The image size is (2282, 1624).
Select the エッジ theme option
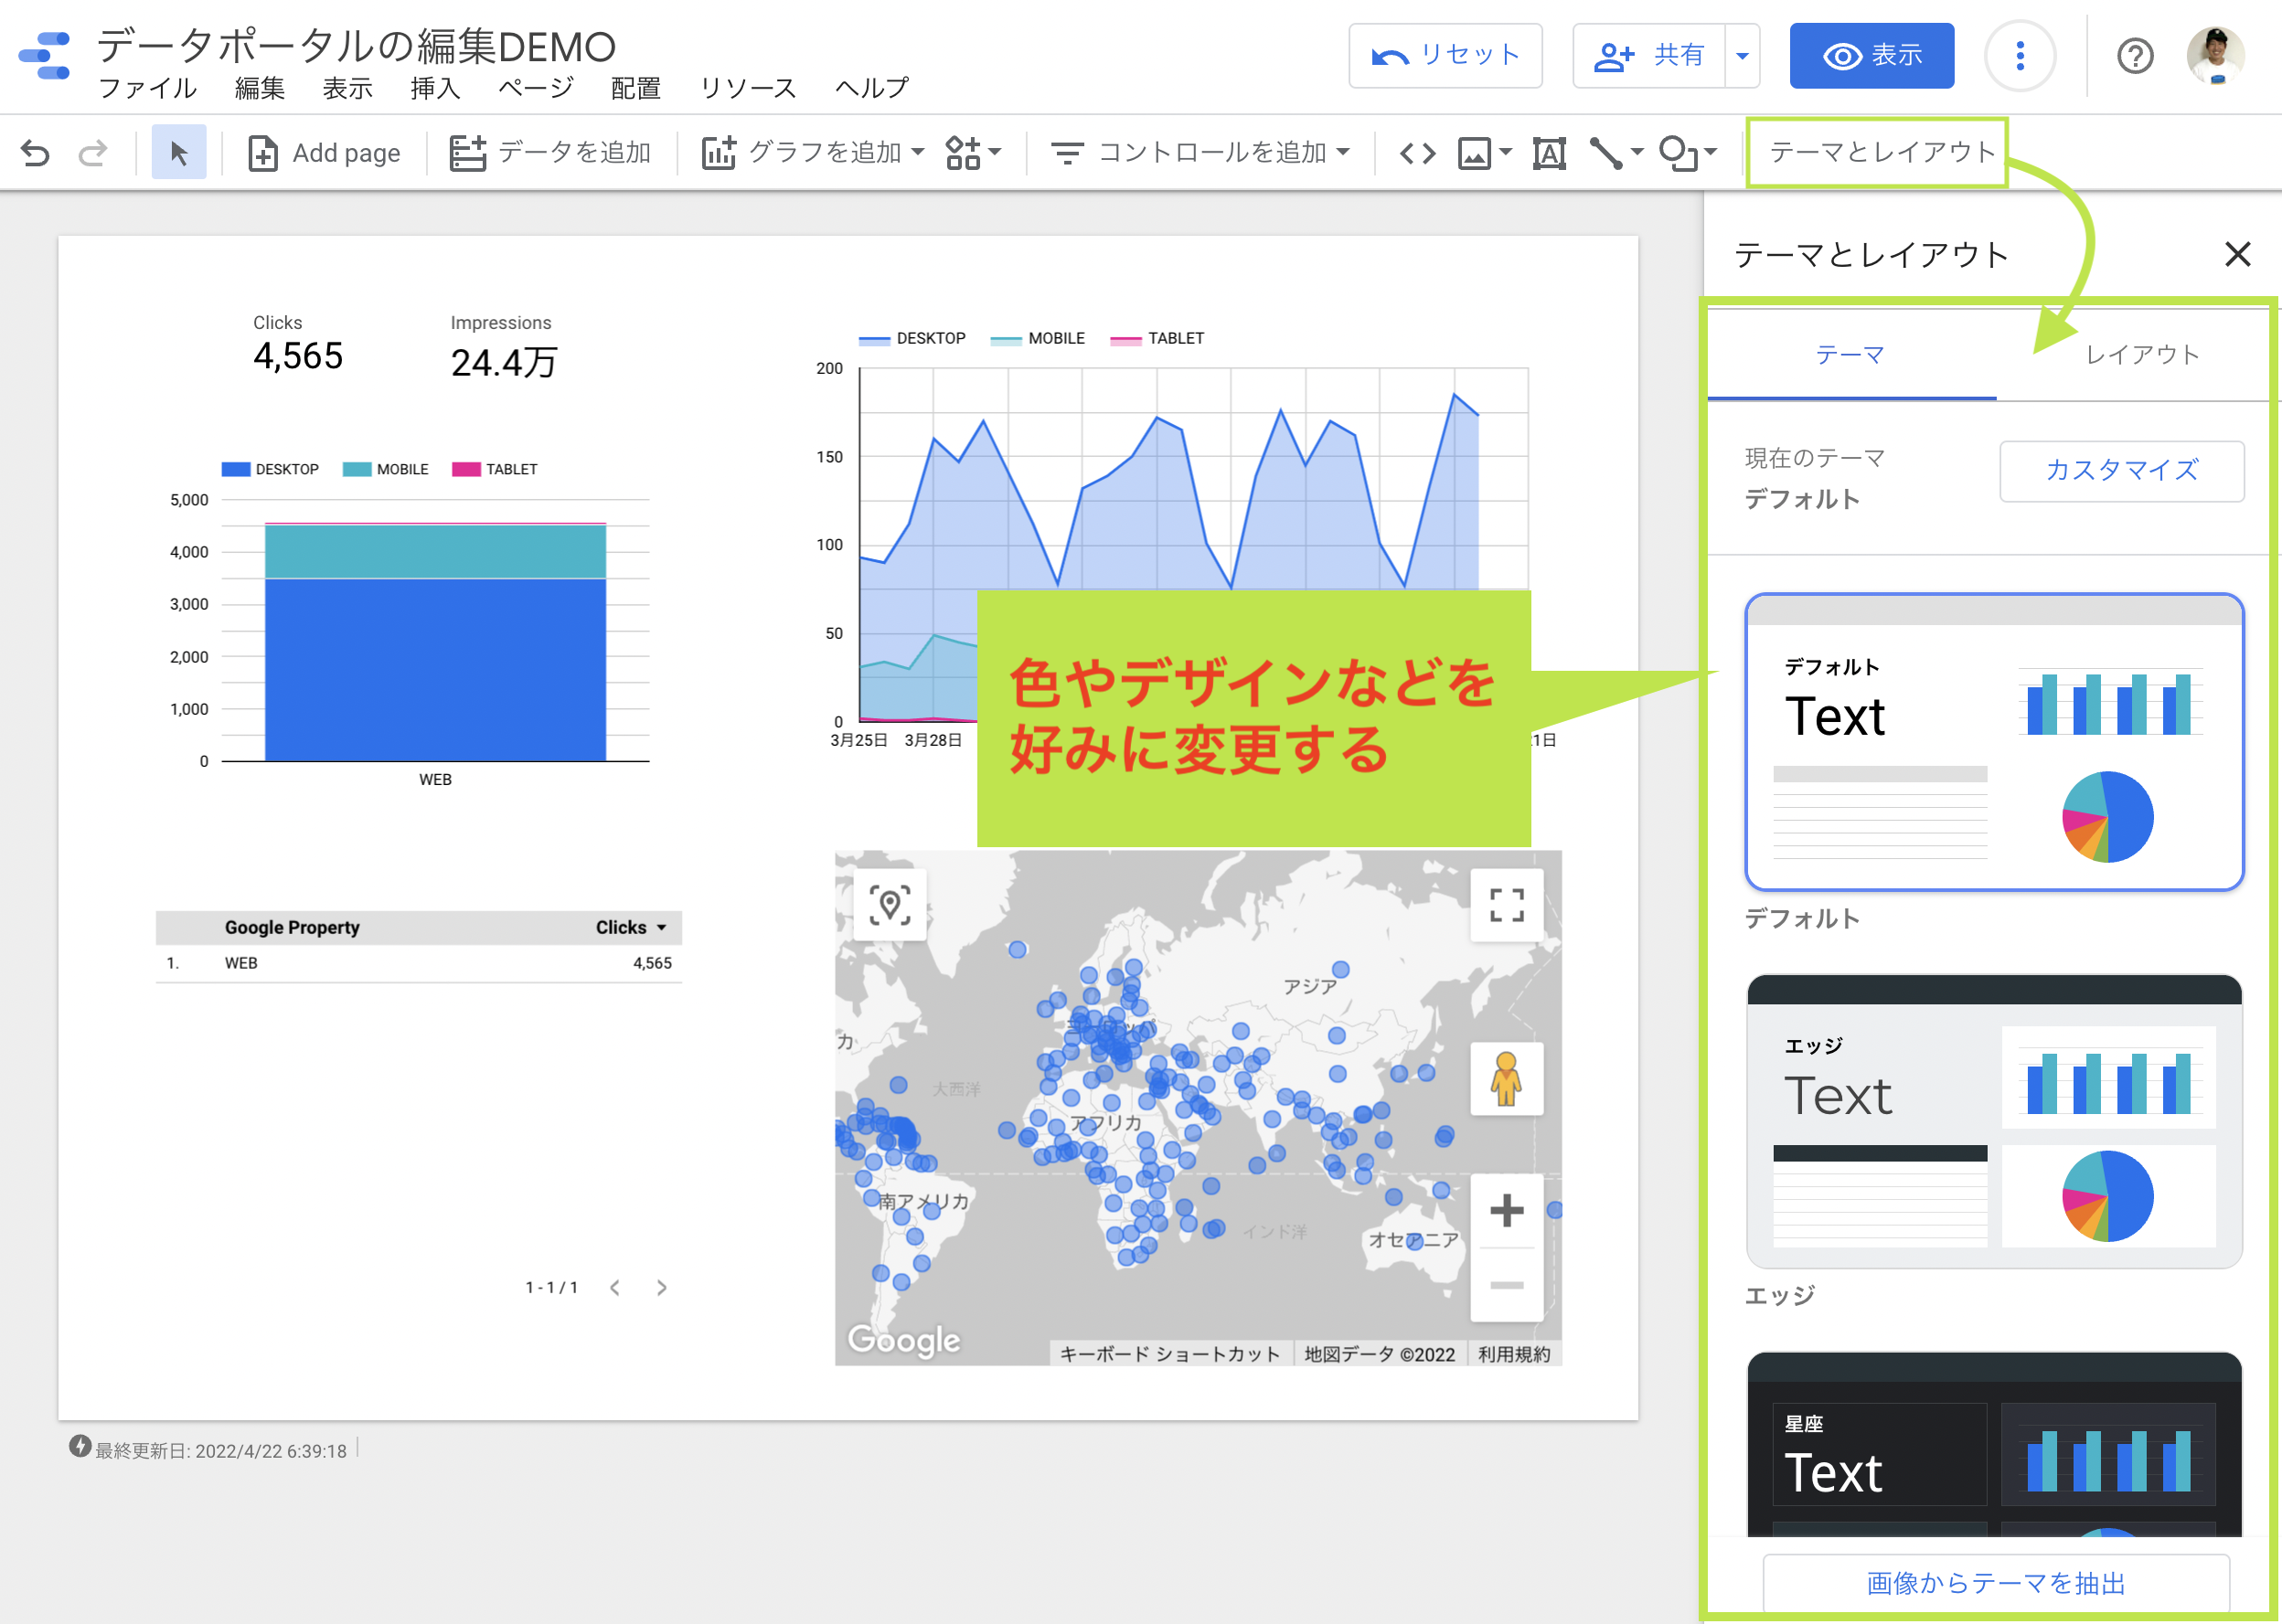coord(1993,1122)
